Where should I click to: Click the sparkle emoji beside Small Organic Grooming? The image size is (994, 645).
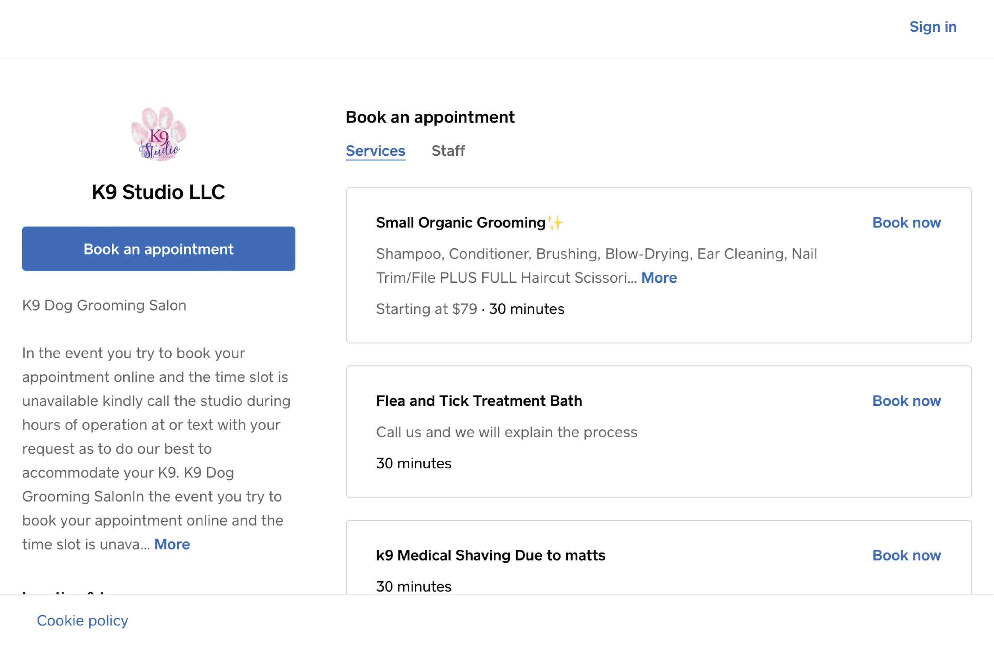tap(555, 223)
